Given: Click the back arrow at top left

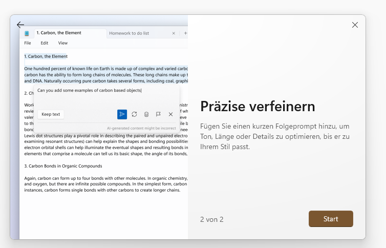Looking at the screenshot, I should [x=20, y=25].
